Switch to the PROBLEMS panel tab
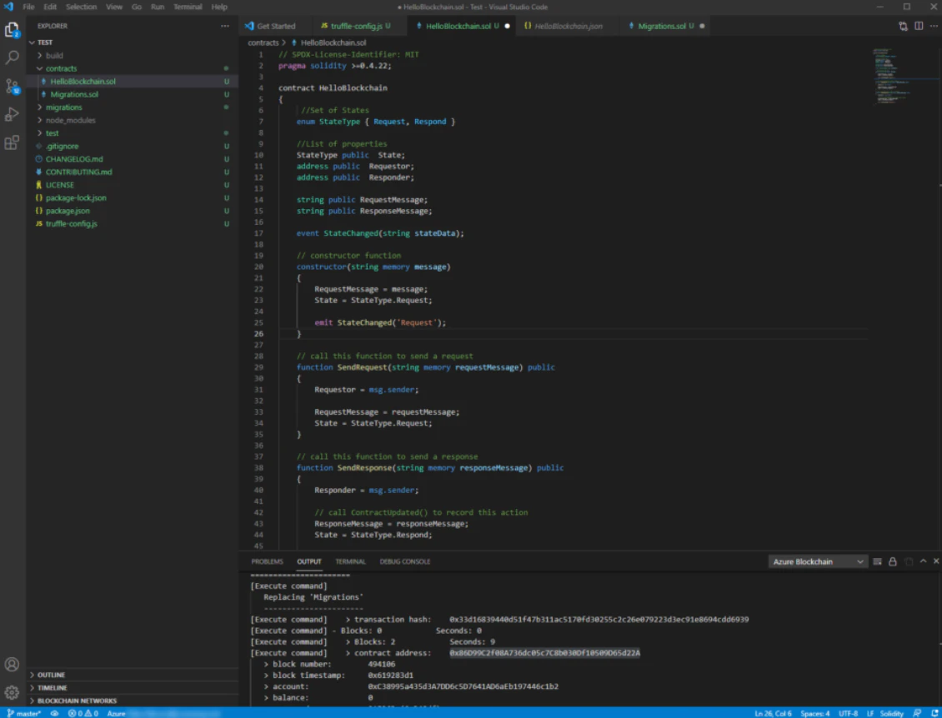This screenshot has height=718, width=942. click(x=268, y=561)
